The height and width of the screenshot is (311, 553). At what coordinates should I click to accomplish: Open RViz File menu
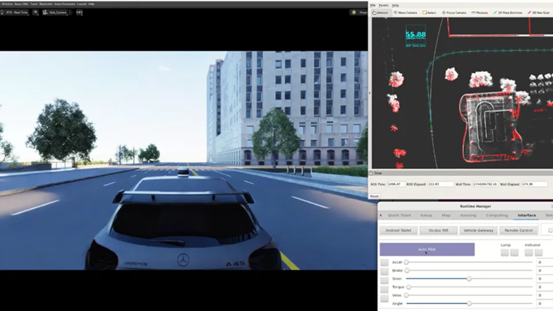(373, 5)
